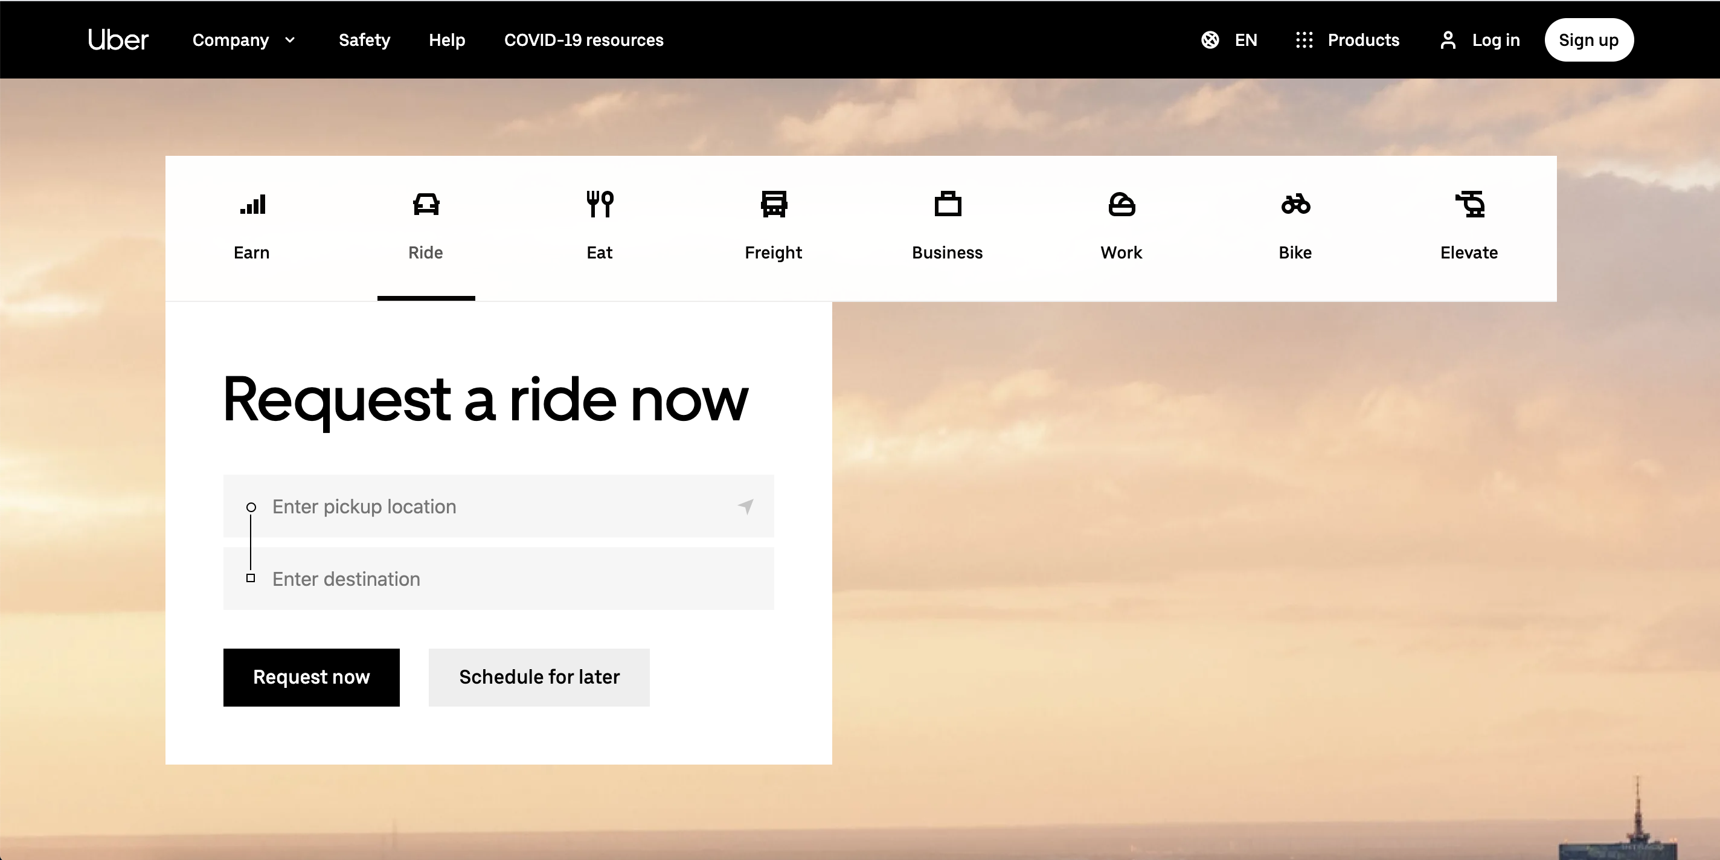Image resolution: width=1720 pixels, height=860 pixels.
Task: Click Schedule for later button
Action: click(x=539, y=677)
